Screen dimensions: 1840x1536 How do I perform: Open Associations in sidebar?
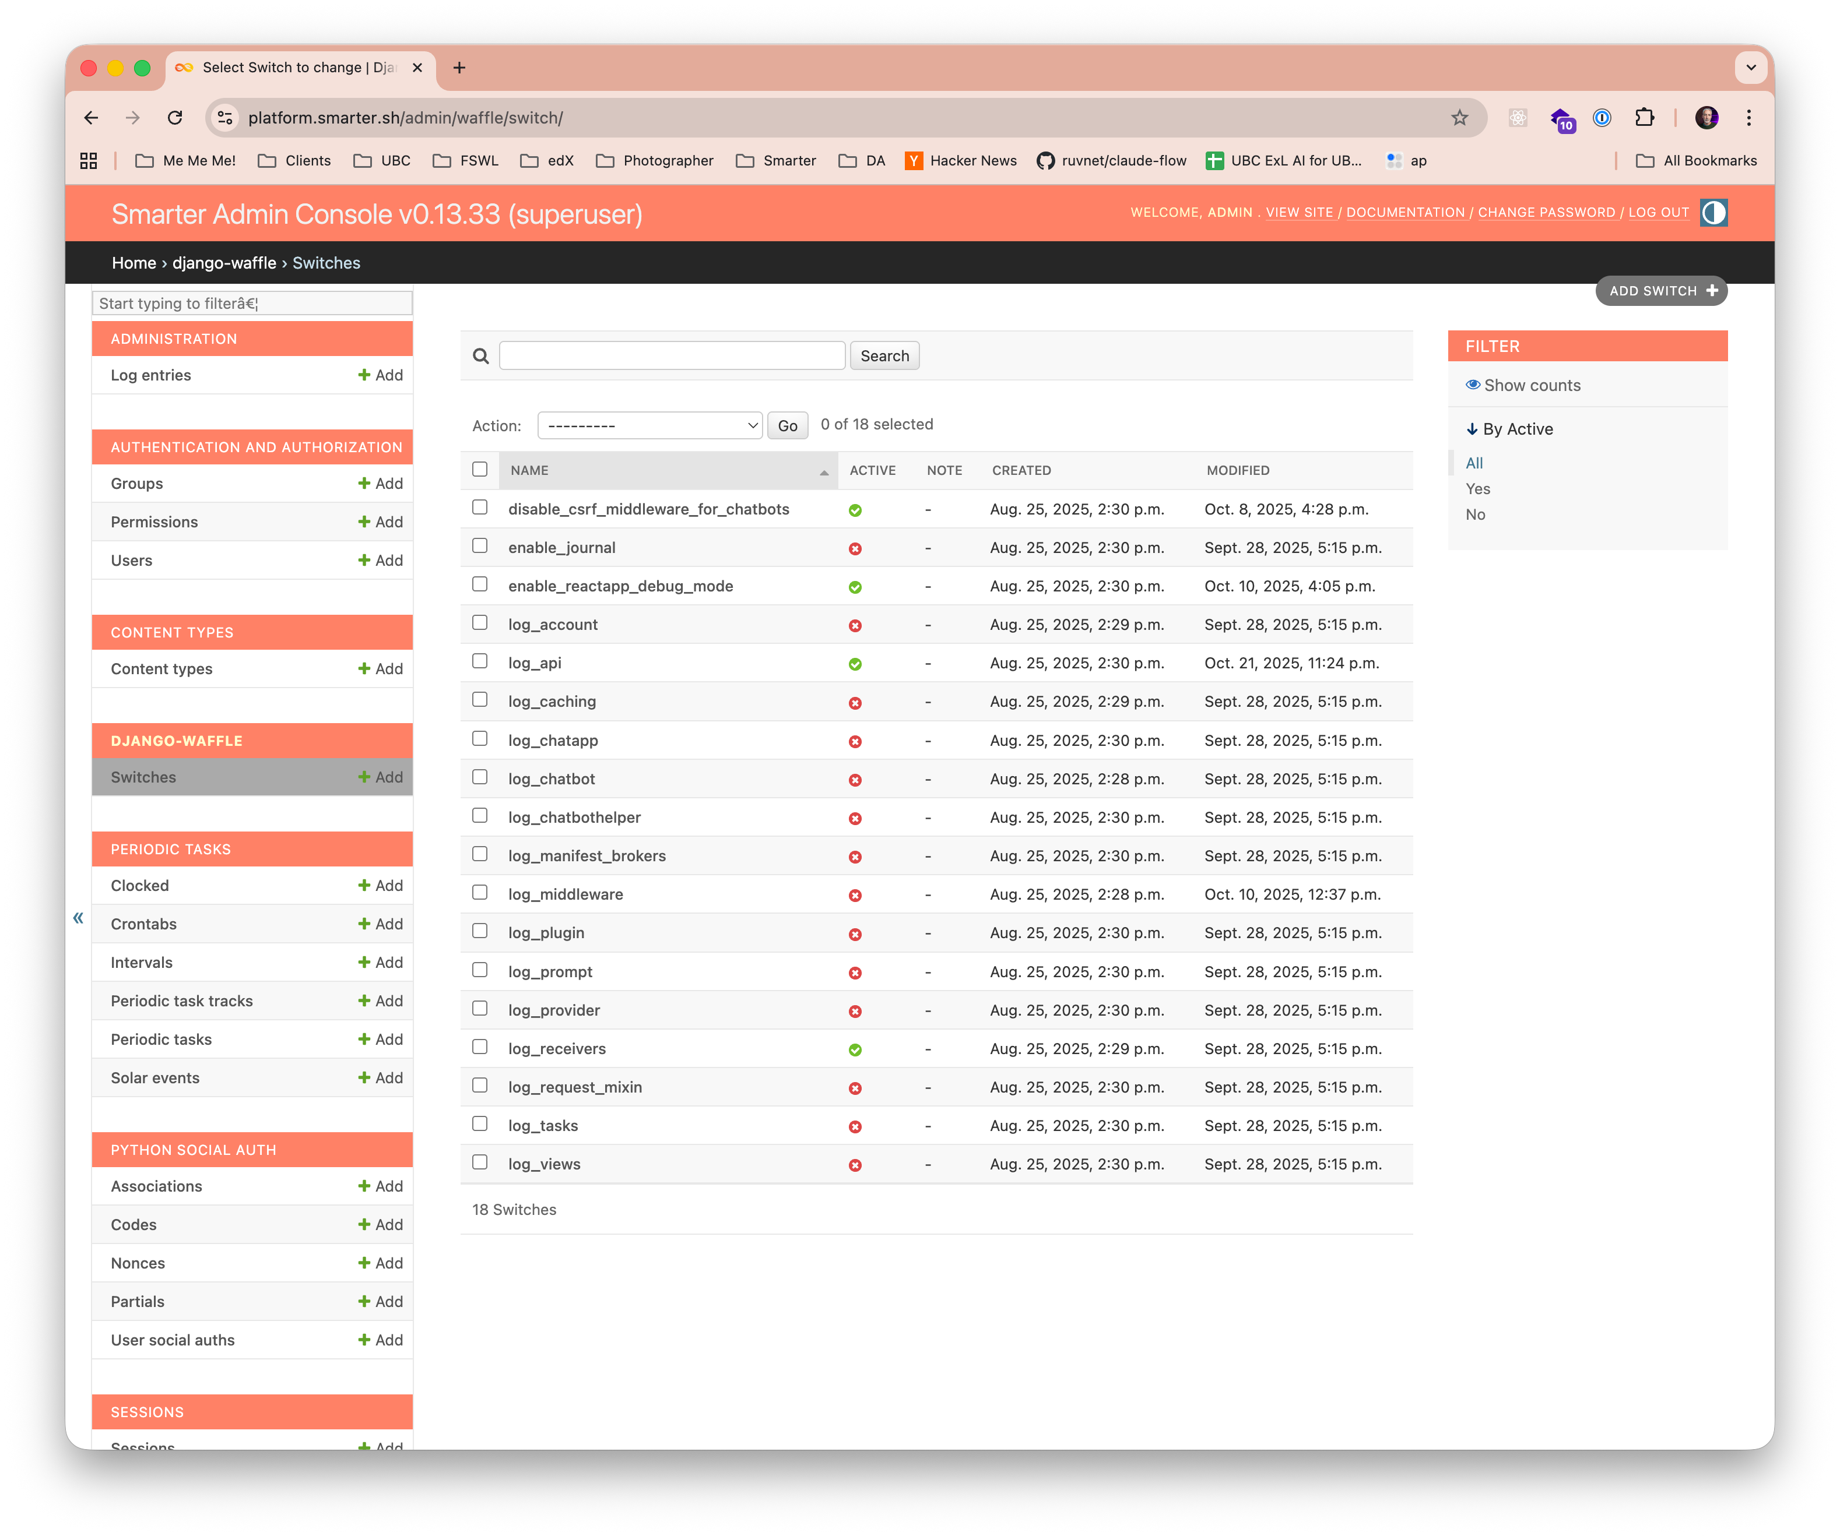[156, 1186]
